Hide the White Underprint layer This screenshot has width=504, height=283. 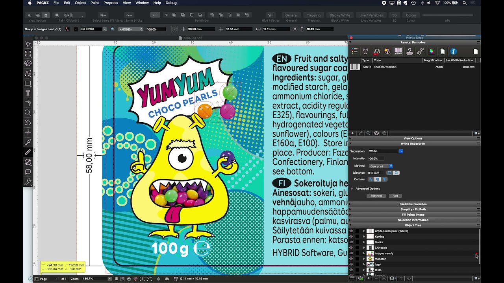point(351,231)
